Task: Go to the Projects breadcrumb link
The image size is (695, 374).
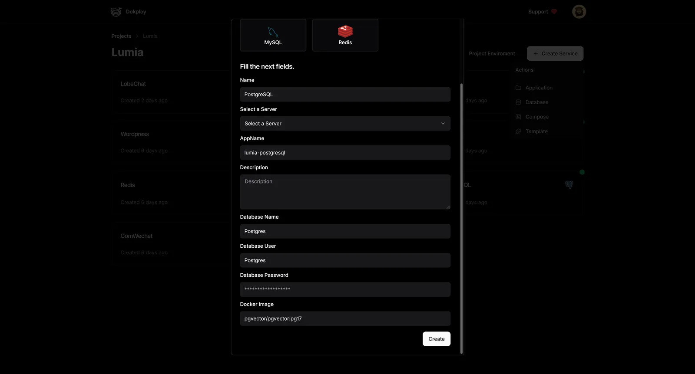Action: click(x=121, y=36)
